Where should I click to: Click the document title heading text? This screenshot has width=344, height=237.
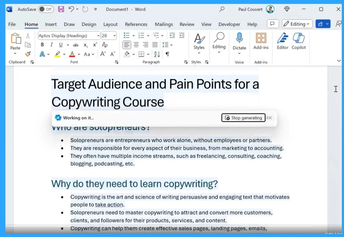(155, 84)
